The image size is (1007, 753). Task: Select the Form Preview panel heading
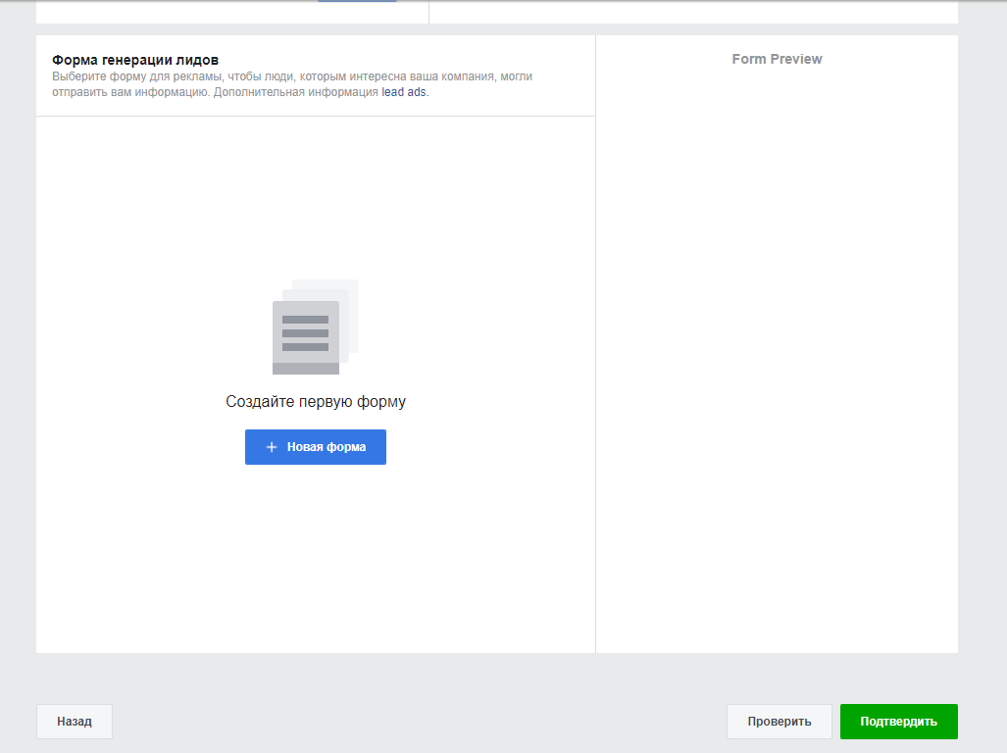[777, 59]
